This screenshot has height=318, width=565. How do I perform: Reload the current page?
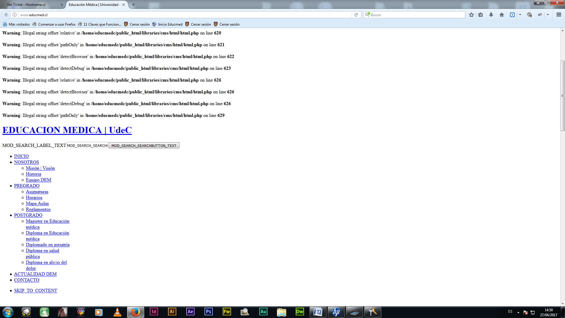pyautogui.click(x=356, y=15)
